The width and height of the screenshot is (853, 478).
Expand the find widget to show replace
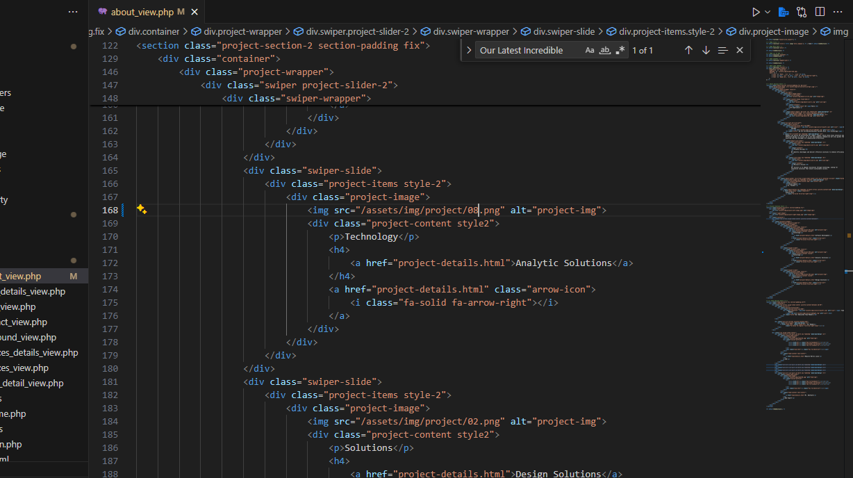[469, 49]
